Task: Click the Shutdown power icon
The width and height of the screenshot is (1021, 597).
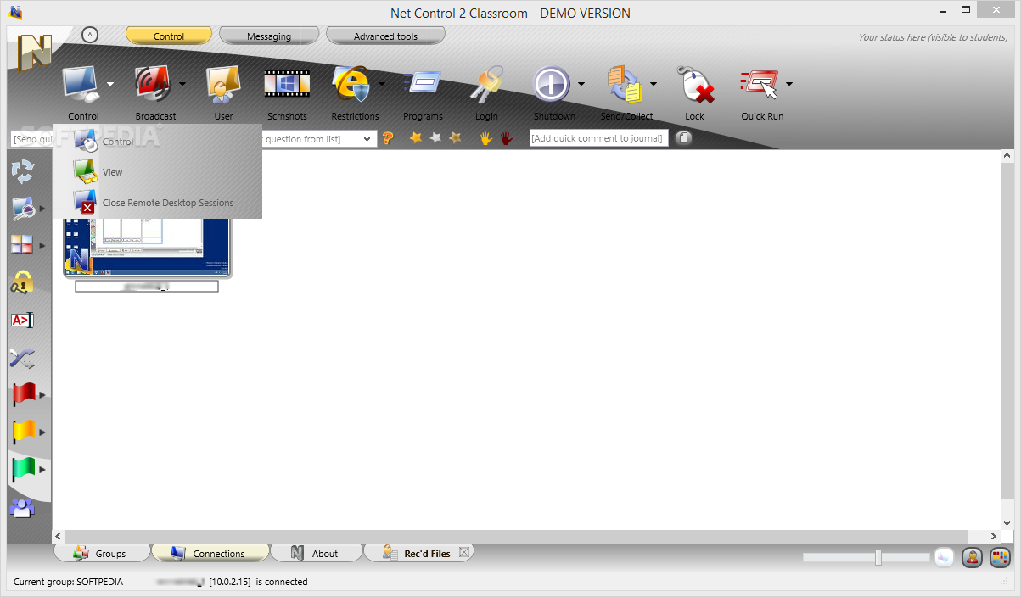Action: 552,85
